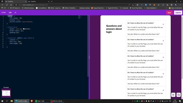Expand the fifth cookies question plus icon
This screenshot has height=103, width=183.
coord(163,90)
